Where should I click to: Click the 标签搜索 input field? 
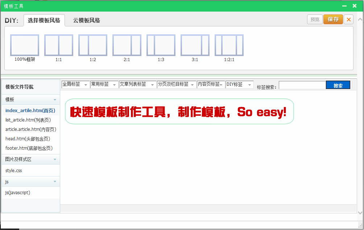(x=302, y=85)
